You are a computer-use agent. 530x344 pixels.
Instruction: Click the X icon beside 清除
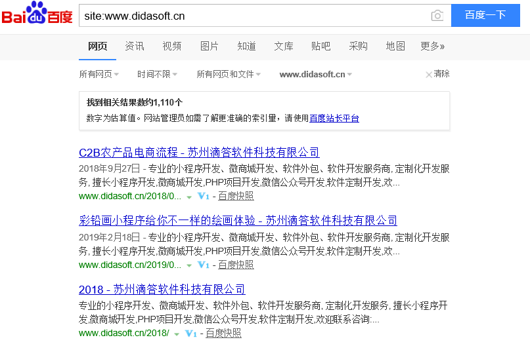coord(429,75)
